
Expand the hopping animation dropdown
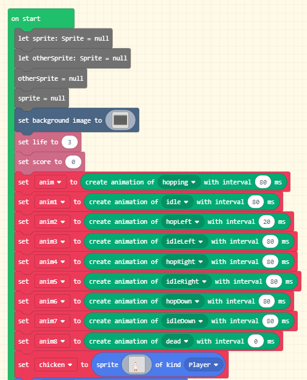click(x=179, y=182)
